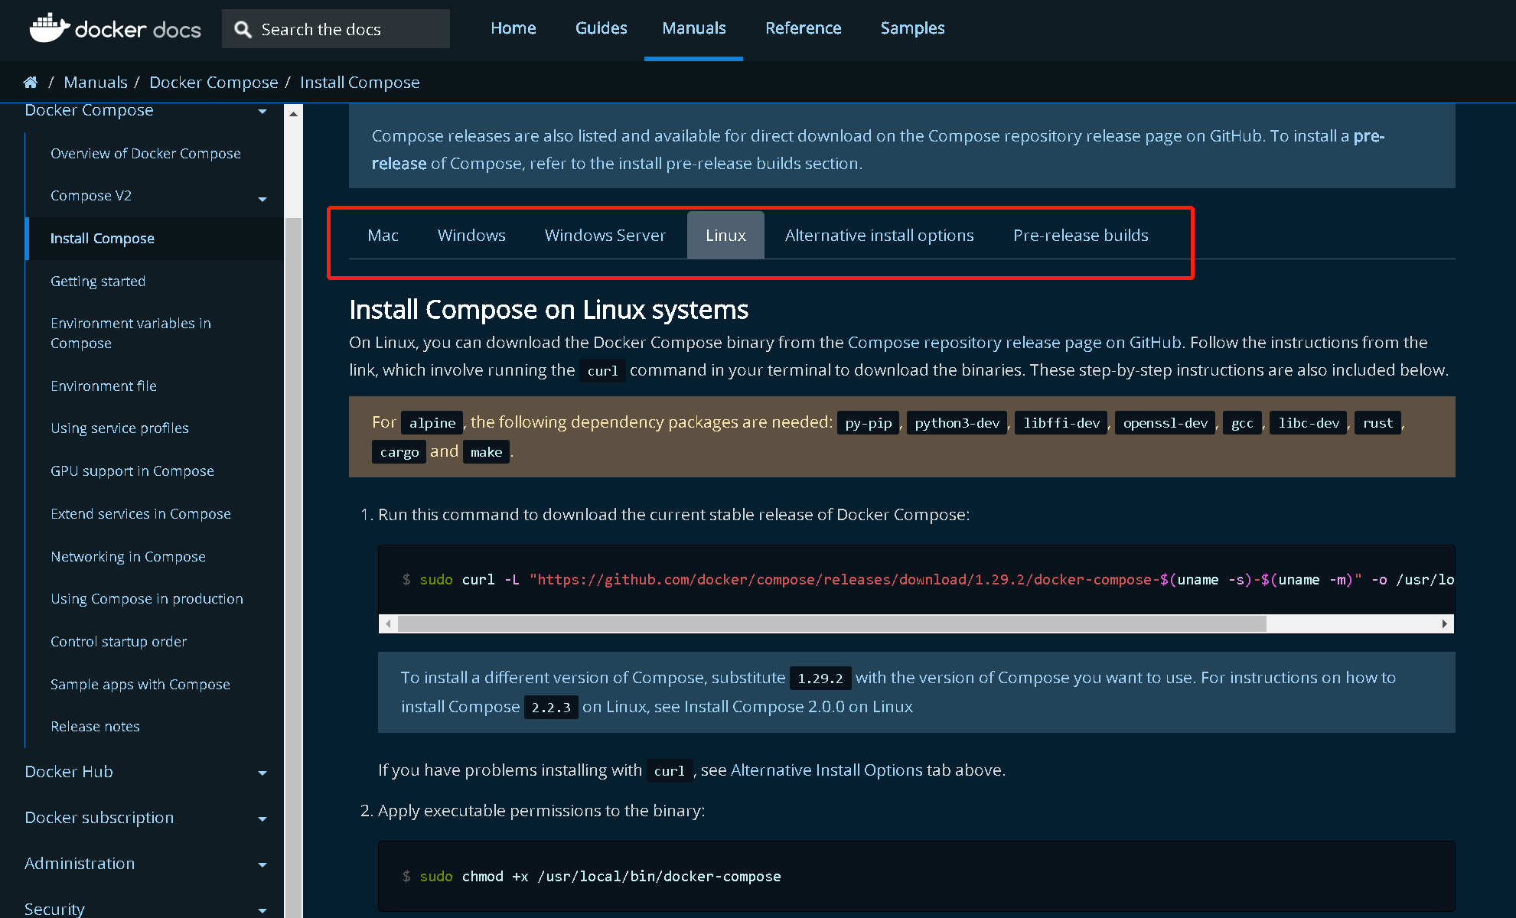
Task: Open the Guides nav item
Action: pyautogui.click(x=601, y=28)
